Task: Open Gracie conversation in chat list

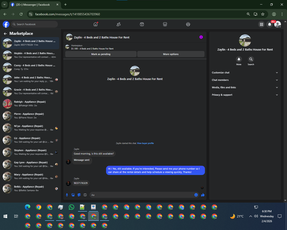Action: (x=30, y=91)
